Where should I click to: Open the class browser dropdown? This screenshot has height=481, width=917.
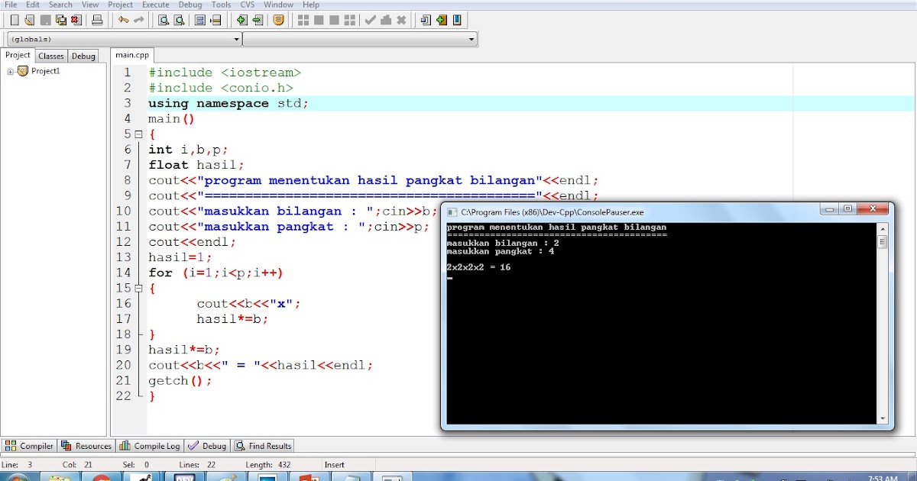tap(473, 38)
